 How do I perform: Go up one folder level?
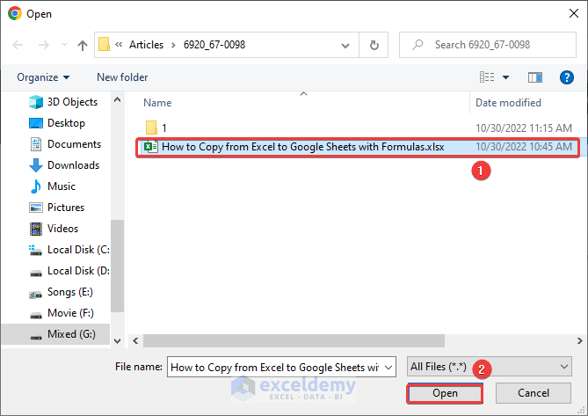(83, 45)
